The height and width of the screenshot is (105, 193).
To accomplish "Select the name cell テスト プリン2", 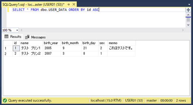I will click(31, 54).
